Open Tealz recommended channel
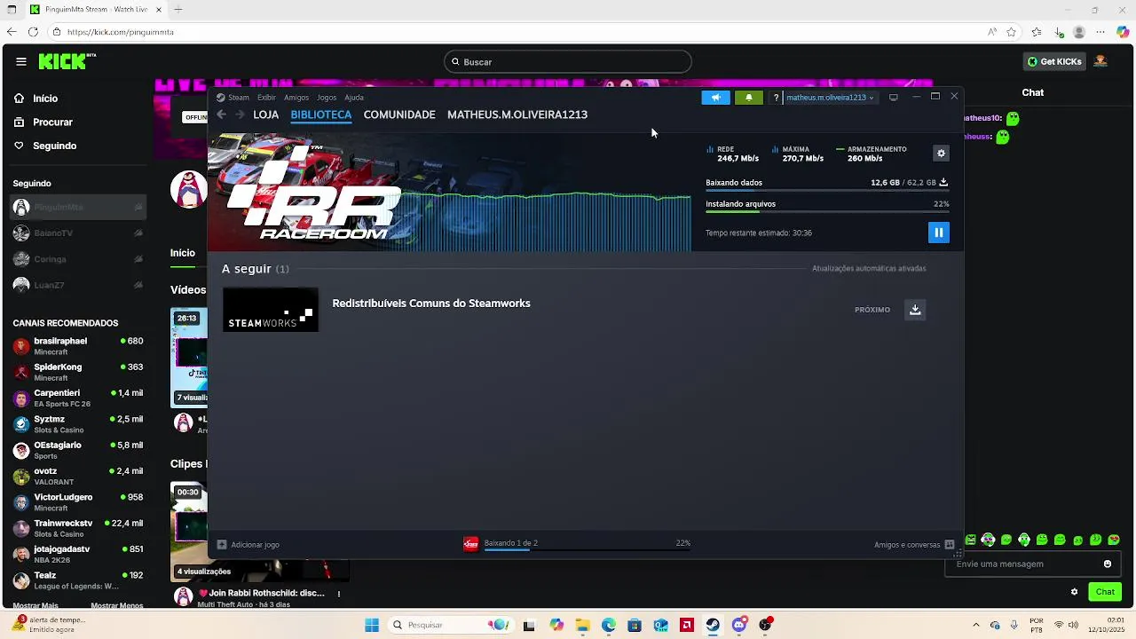 point(79,580)
